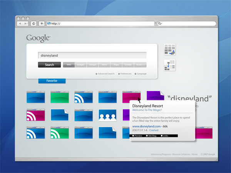The width and height of the screenshot is (231, 173).
Task: Click the large "disneyland" results heading
Action: tap(190, 98)
